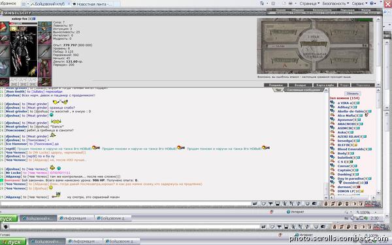Click the browser help question-mark icon
Screen dimensions: 392x245
tap(372, 3)
